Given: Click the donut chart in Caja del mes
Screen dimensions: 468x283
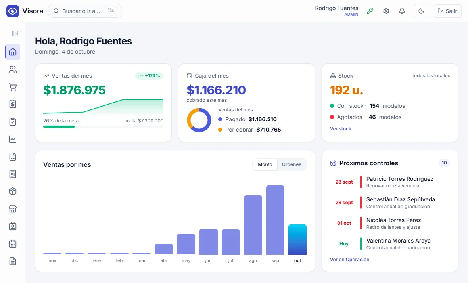Looking at the screenshot, I should (x=199, y=120).
